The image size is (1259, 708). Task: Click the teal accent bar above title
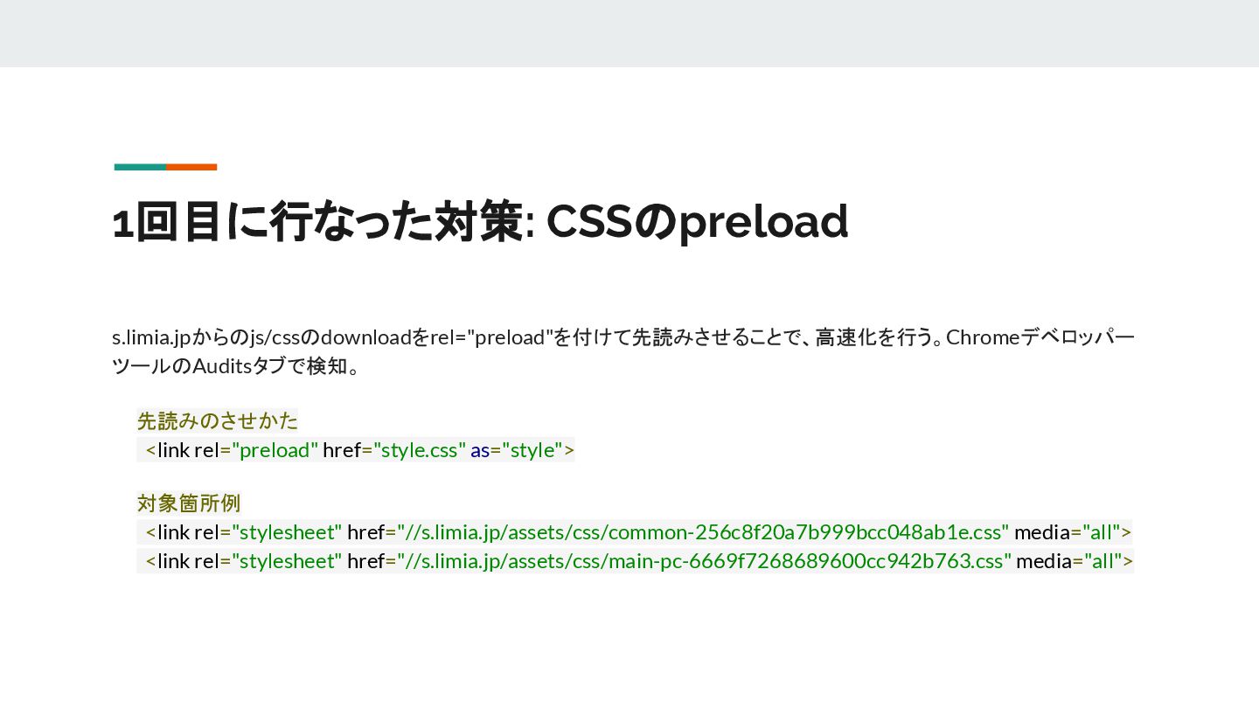(x=140, y=167)
